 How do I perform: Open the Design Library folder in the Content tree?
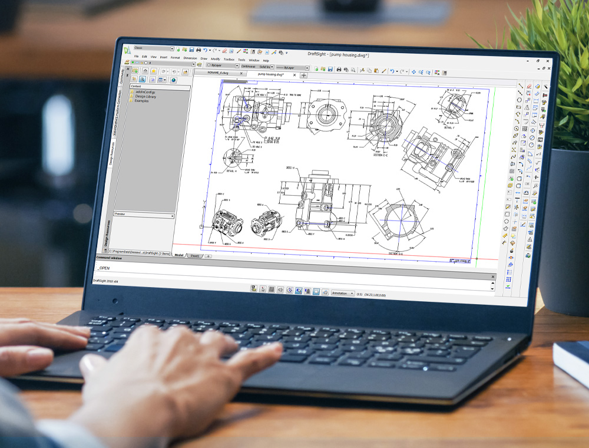point(145,96)
